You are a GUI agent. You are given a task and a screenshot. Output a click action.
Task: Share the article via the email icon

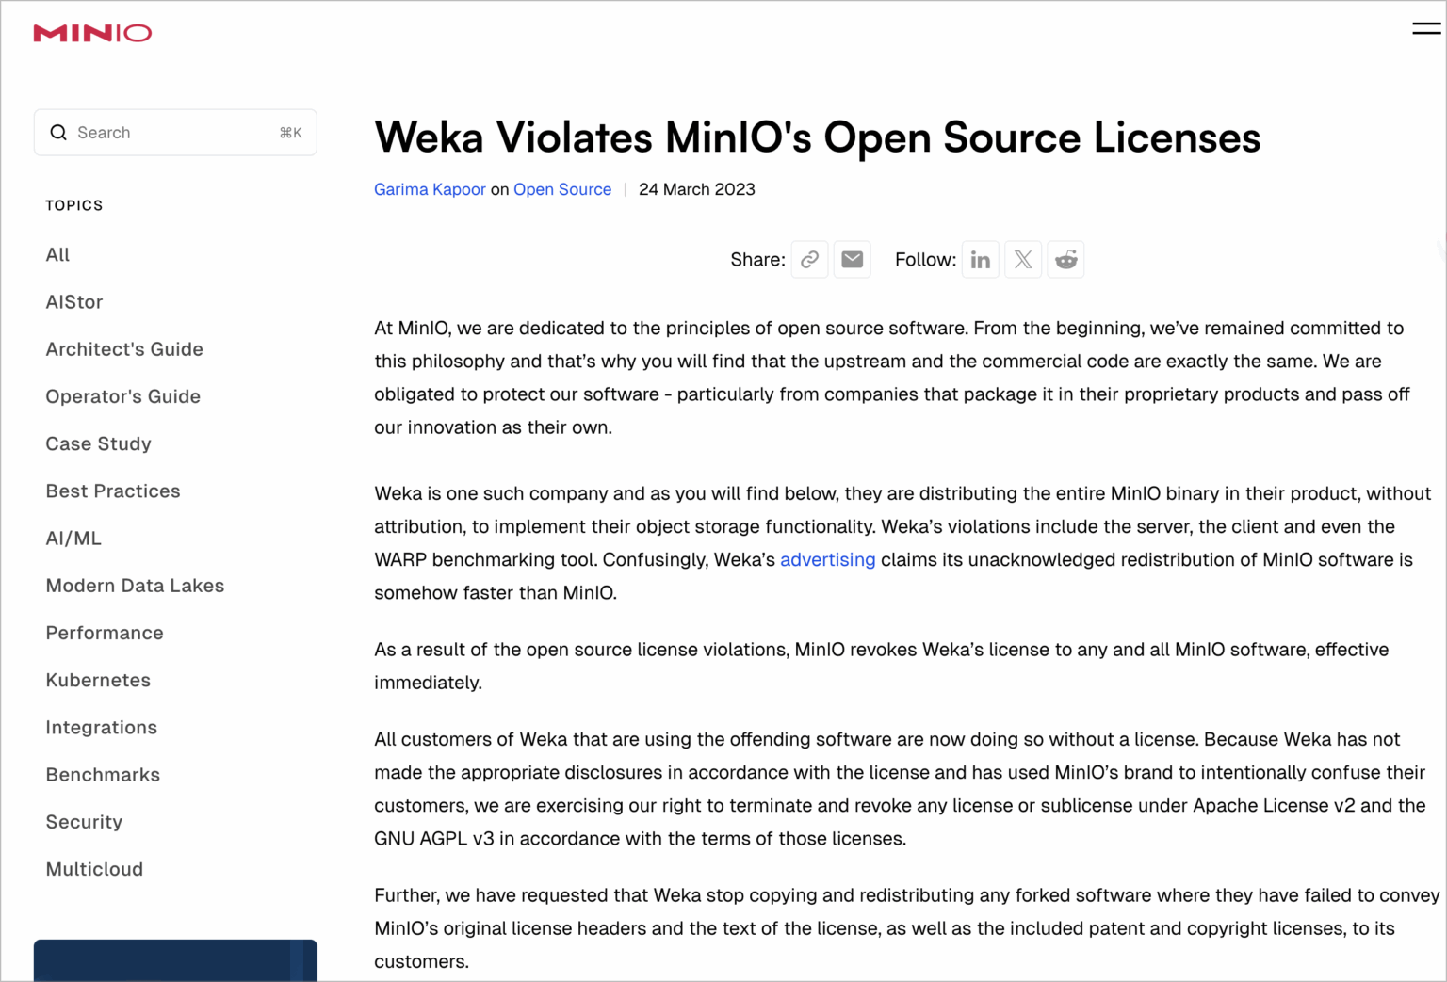click(x=852, y=259)
